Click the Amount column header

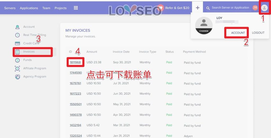[x=92, y=52]
